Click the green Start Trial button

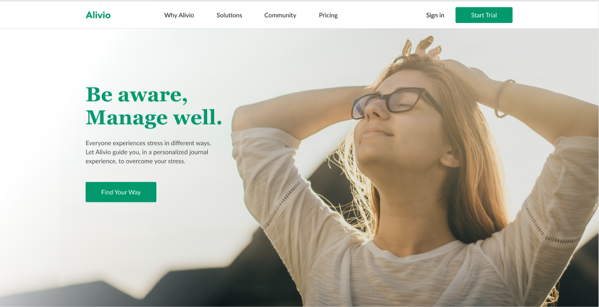484,15
